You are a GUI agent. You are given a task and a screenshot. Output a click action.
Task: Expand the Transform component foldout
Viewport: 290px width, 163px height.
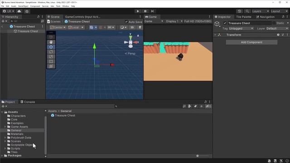[215, 35]
